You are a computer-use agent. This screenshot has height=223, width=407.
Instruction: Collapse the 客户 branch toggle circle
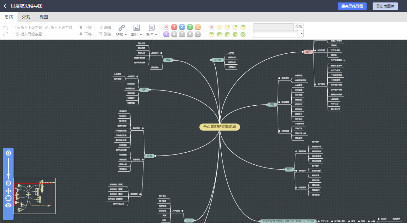[x=284, y=169]
